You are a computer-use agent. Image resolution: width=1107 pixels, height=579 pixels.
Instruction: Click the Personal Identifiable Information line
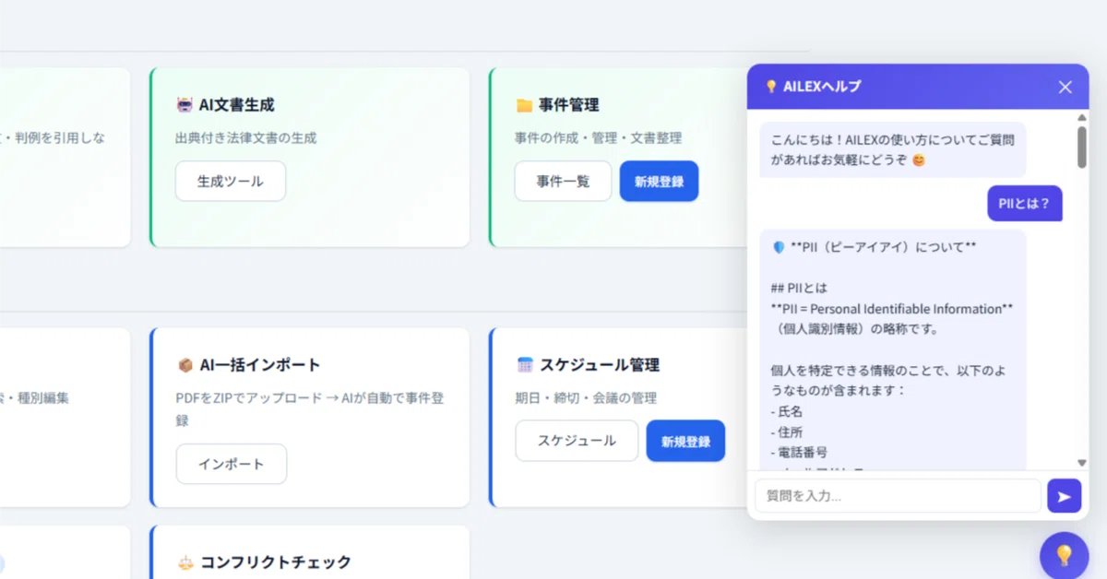click(x=892, y=309)
